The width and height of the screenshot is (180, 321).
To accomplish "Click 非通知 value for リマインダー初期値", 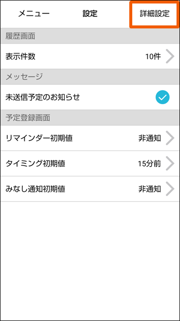I will 150,139.
